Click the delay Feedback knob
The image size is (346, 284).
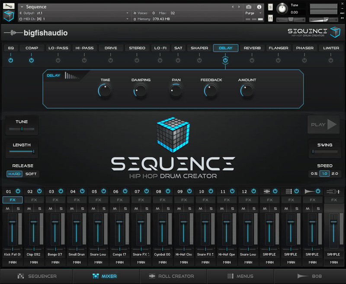pyautogui.click(x=211, y=90)
